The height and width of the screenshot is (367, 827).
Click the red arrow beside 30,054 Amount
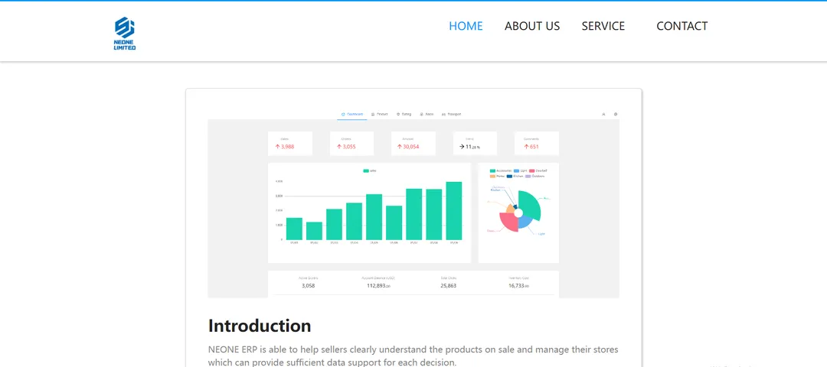pos(399,146)
